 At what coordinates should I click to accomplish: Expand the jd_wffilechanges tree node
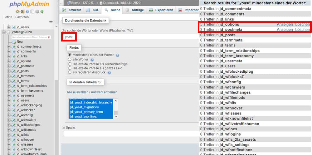pyautogui.click(x=8, y=125)
